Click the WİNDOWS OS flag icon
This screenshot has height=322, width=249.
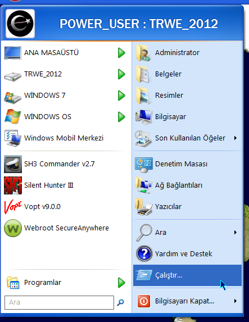click(12, 116)
